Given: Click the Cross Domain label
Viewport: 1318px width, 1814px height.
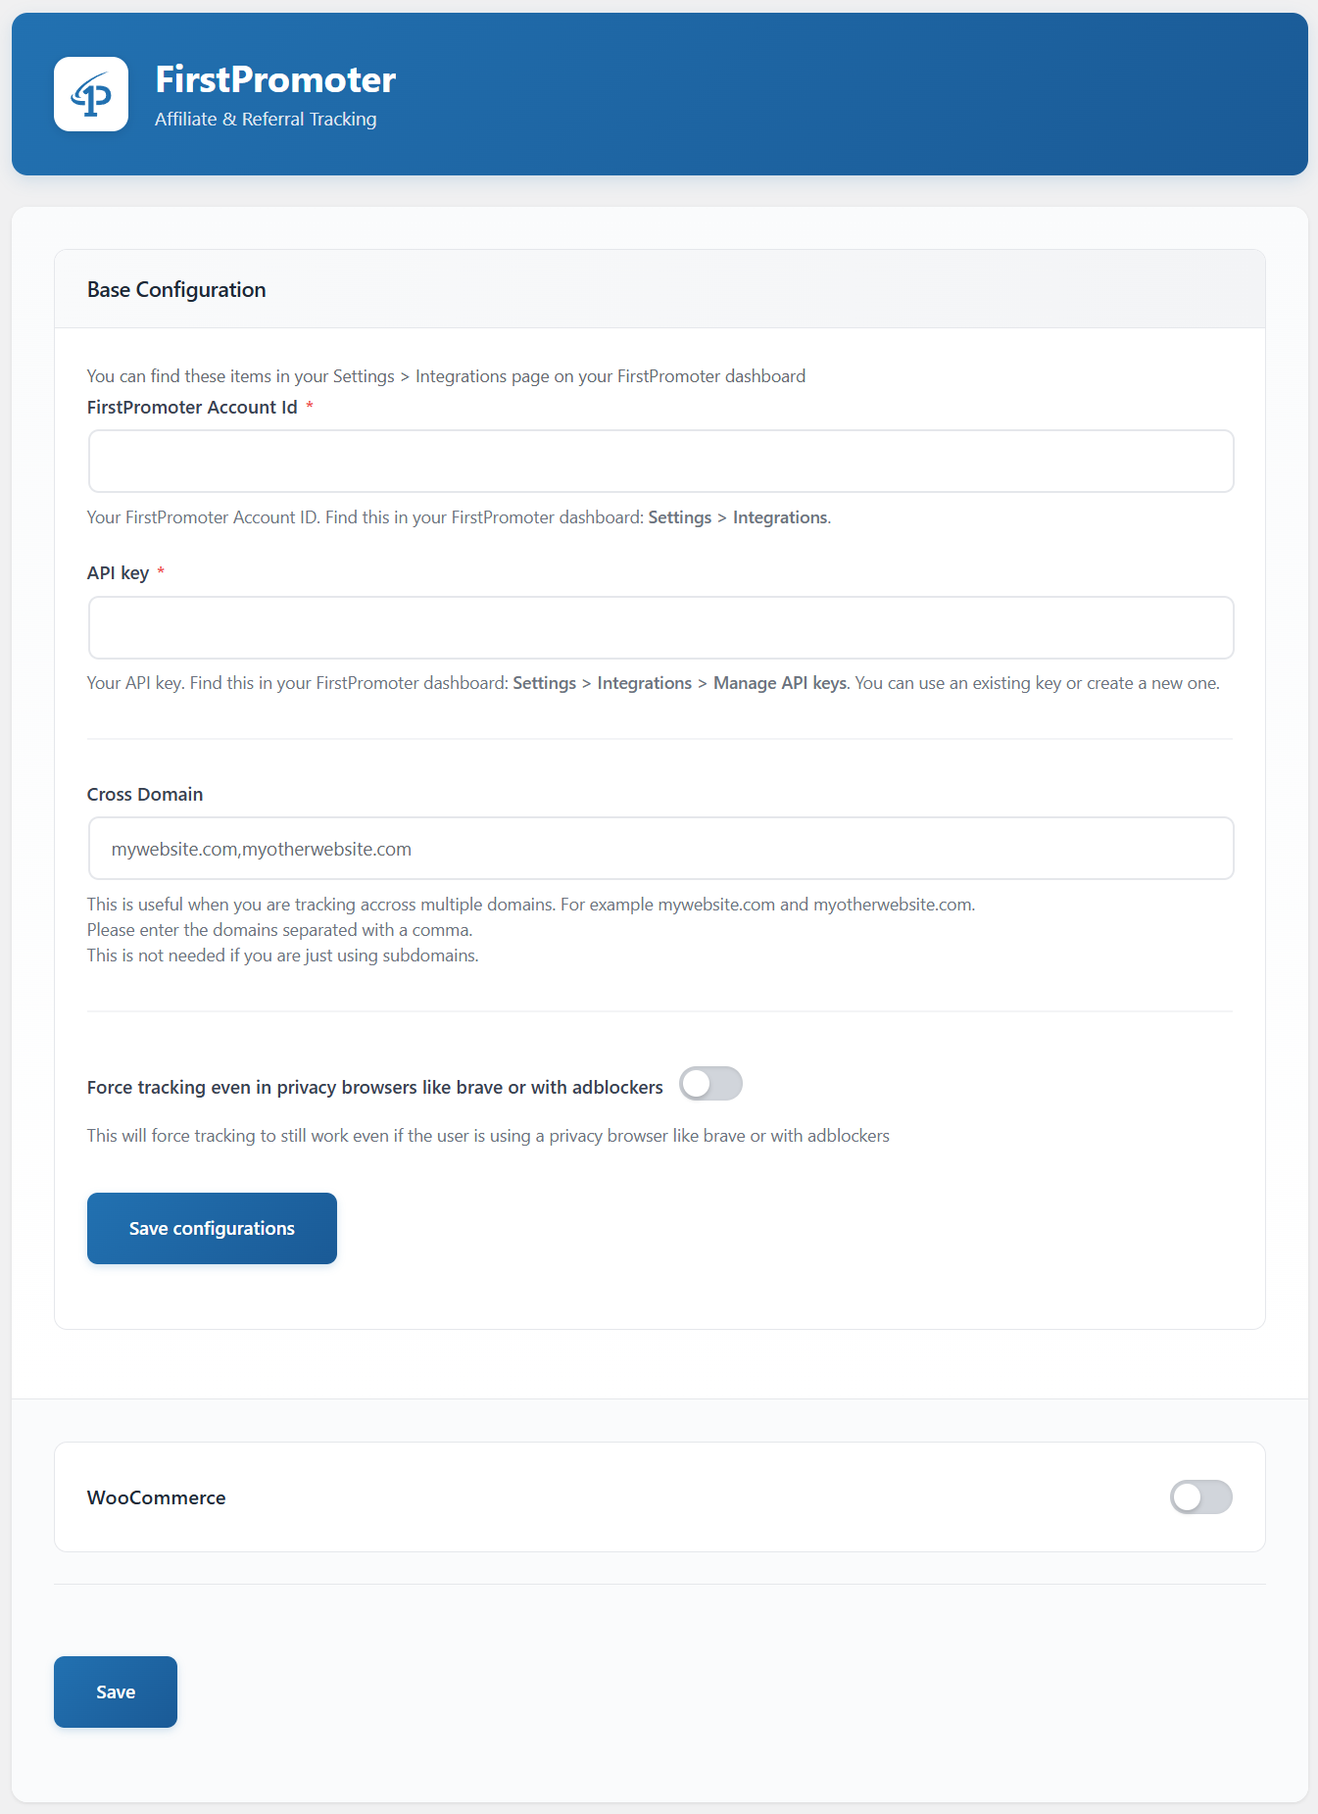Looking at the screenshot, I should click(x=145, y=795).
